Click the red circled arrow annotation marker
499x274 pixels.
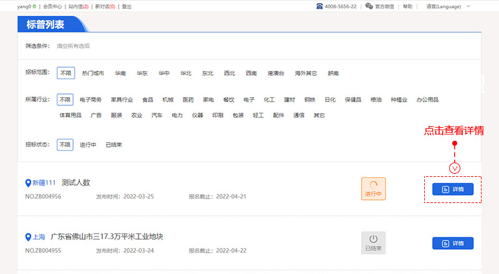(x=455, y=168)
